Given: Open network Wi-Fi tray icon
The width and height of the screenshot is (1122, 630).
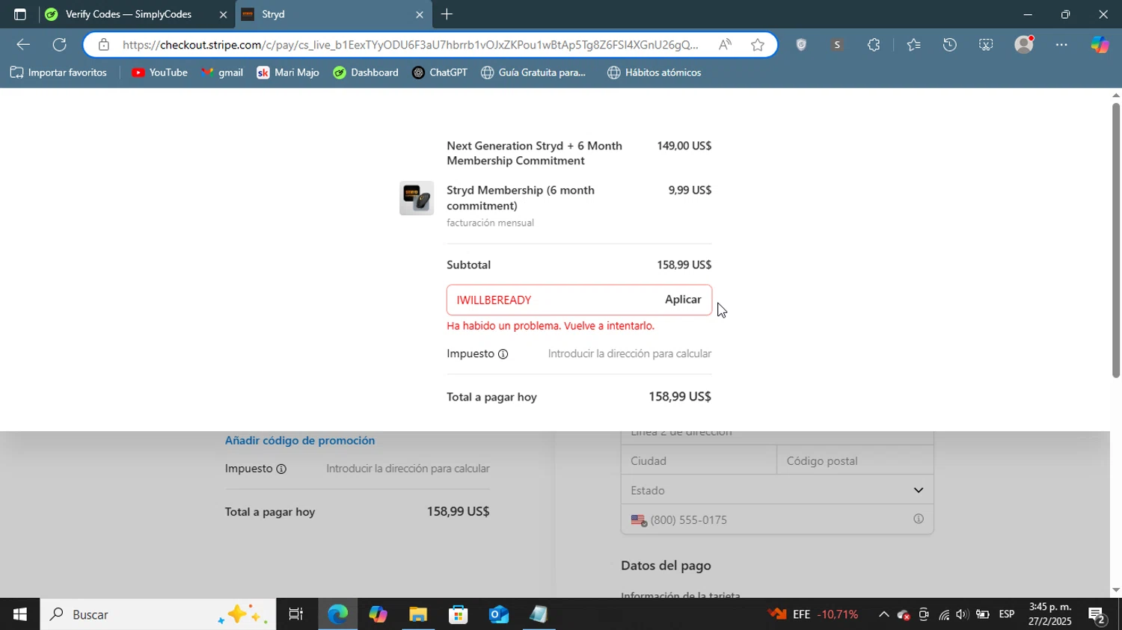Looking at the screenshot, I should click(x=943, y=614).
